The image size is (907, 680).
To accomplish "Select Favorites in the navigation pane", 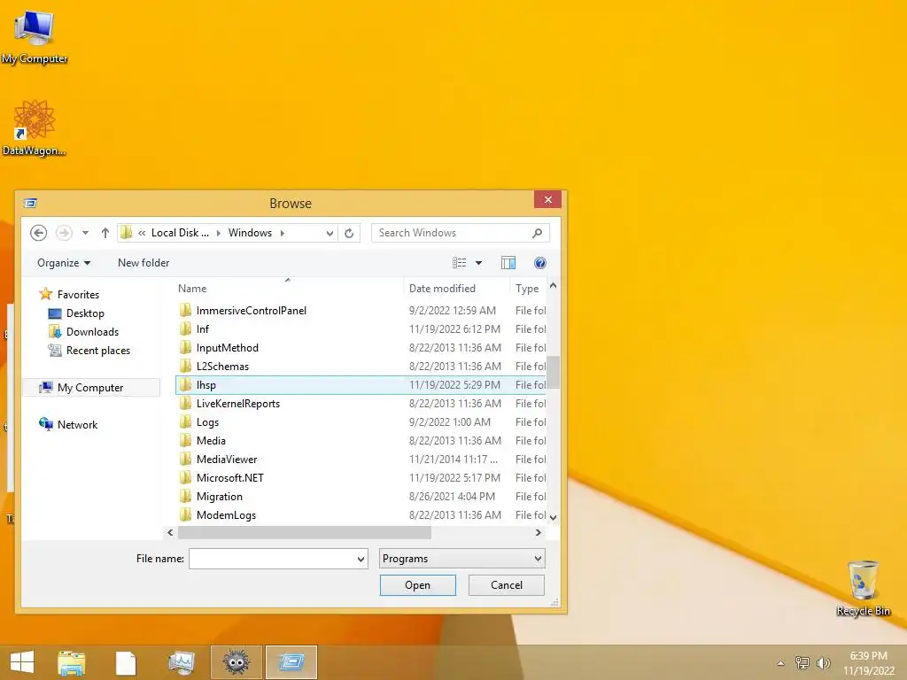I will pyautogui.click(x=69, y=294).
